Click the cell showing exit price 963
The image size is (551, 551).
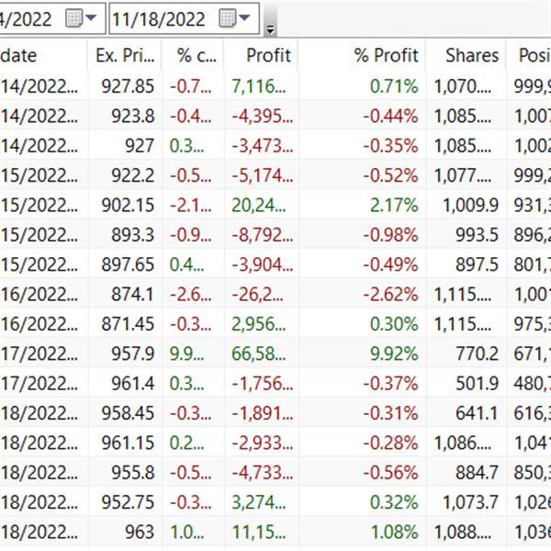pos(125,532)
